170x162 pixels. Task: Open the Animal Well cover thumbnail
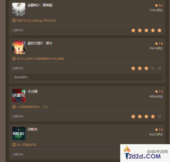coord(19,133)
